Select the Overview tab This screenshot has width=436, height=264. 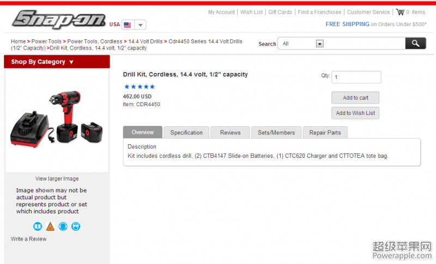tap(143, 132)
